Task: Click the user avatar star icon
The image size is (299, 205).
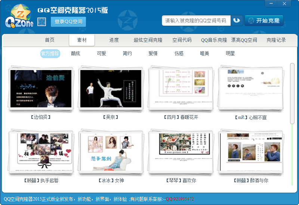Action: pyautogui.click(x=41, y=22)
